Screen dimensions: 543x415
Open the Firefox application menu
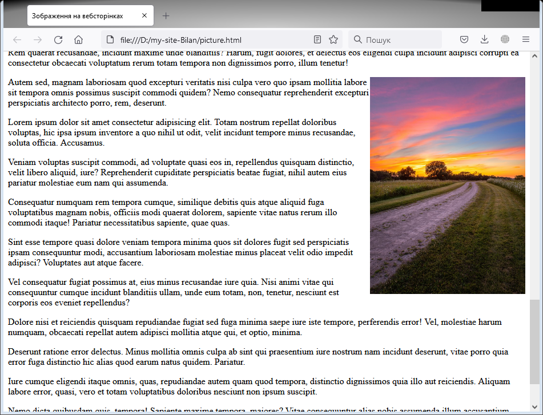pyautogui.click(x=526, y=39)
